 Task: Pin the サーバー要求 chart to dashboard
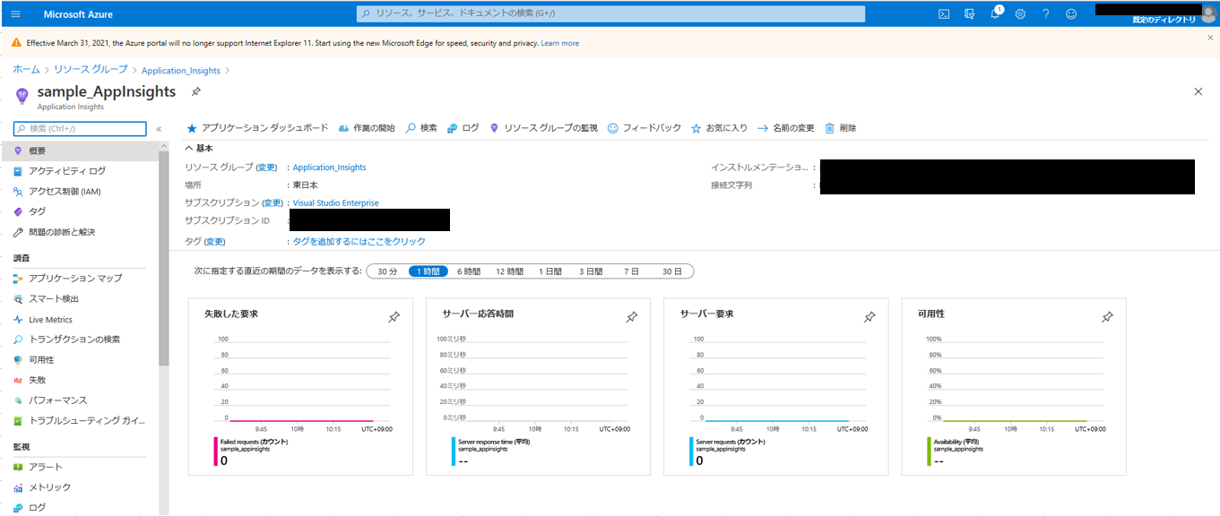[870, 317]
